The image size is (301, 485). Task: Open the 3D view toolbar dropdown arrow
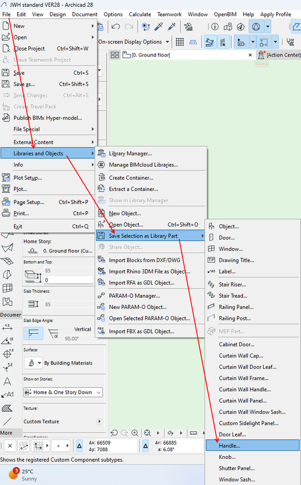tap(268, 27)
